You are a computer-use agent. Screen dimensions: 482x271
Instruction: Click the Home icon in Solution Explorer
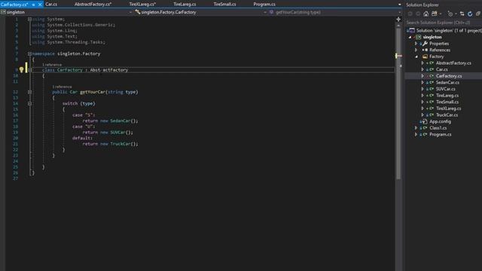click(x=426, y=14)
